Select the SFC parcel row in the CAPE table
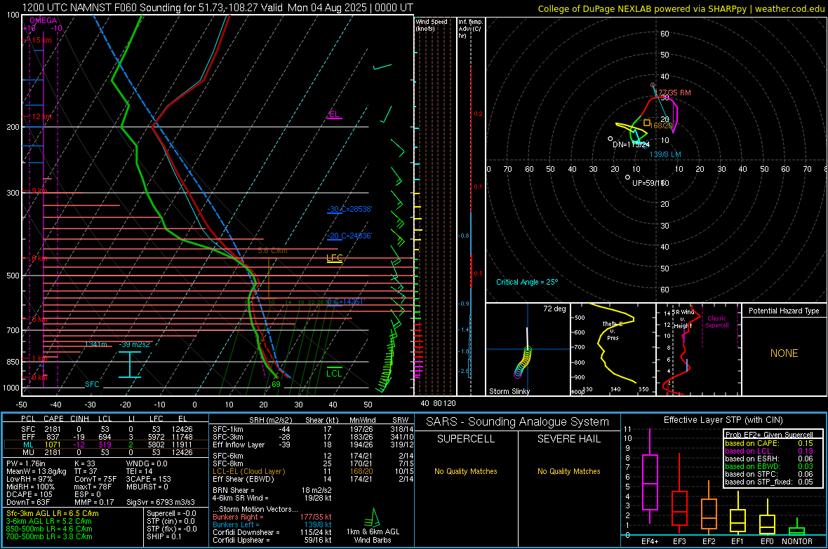This screenshot has height=549, width=828. [x=106, y=429]
